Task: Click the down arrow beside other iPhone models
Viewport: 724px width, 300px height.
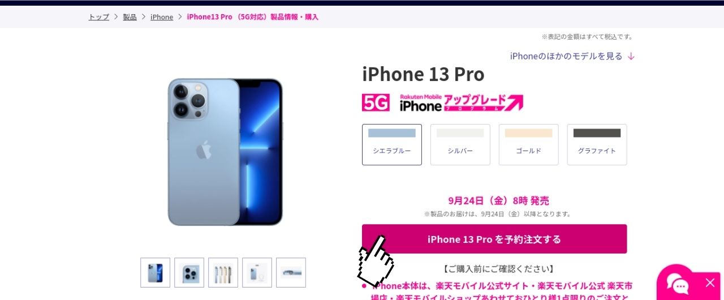Action: point(631,56)
